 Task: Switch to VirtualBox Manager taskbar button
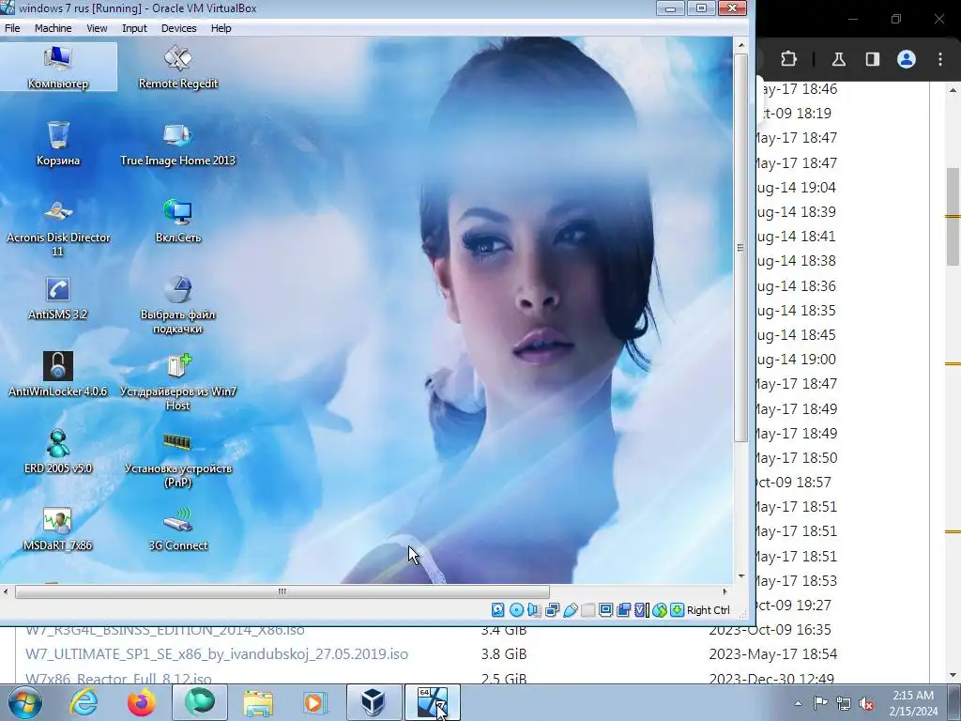374,702
